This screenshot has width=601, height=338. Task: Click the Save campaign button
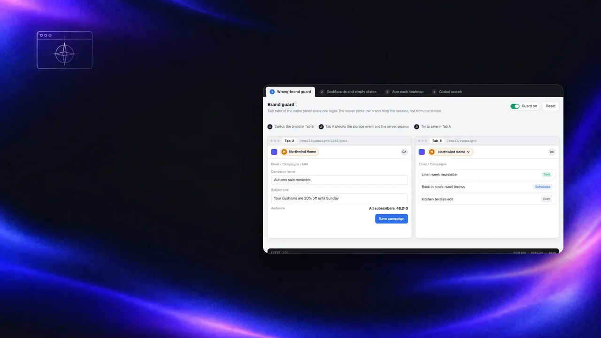pyautogui.click(x=392, y=219)
